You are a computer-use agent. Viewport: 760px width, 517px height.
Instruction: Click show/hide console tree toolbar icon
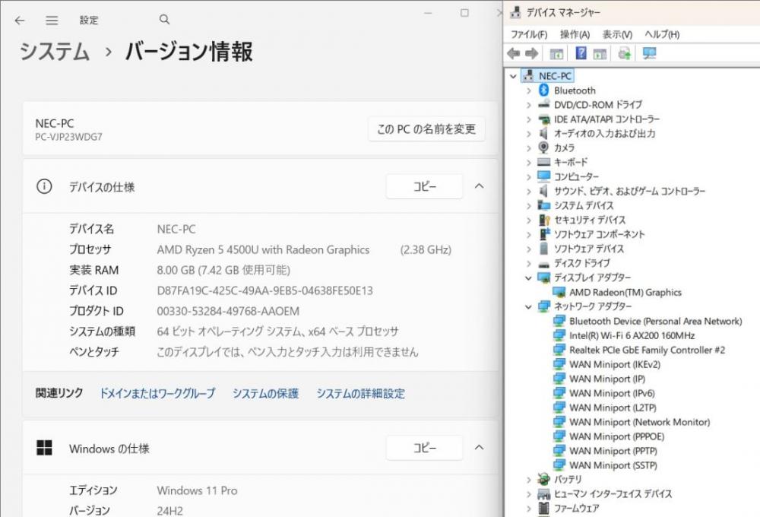[556, 53]
